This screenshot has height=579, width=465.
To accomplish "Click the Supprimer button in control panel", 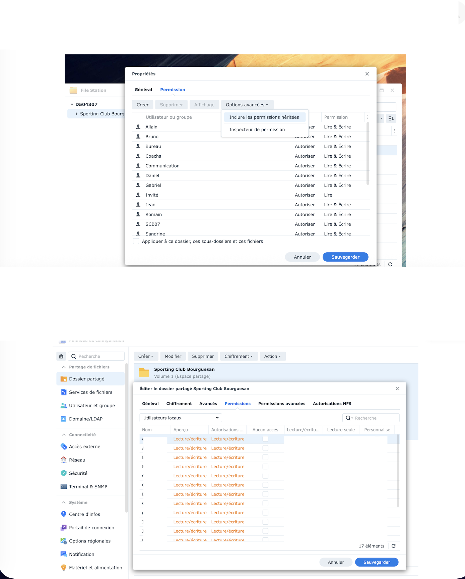I will [203, 356].
